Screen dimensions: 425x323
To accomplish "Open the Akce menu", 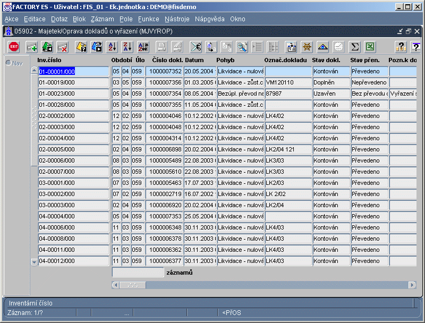I will point(11,19).
